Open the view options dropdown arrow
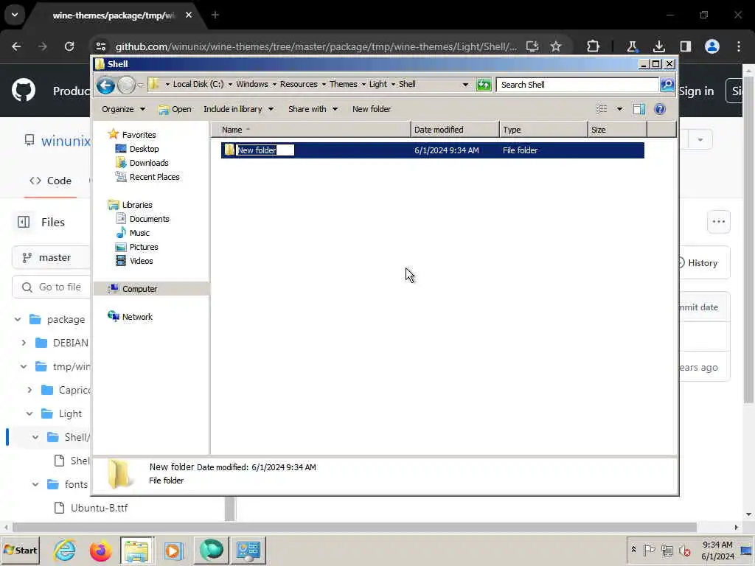The width and height of the screenshot is (755, 566). [619, 109]
